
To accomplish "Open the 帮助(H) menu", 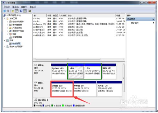I will click(33, 7).
